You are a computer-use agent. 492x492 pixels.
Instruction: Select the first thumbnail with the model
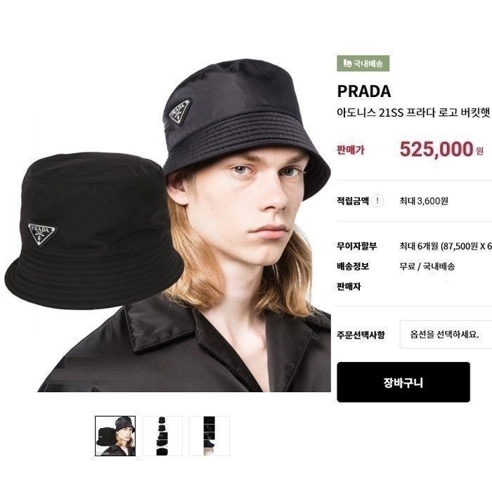point(115,436)
